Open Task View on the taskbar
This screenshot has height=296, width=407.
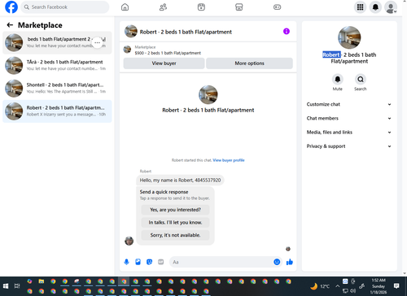click(x=17, y=286)
